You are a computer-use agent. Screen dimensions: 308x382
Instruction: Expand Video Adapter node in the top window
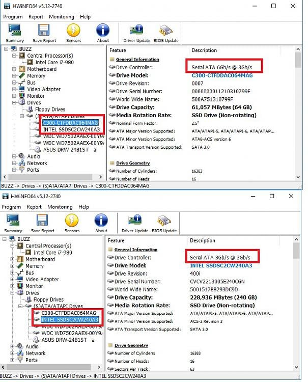pyautogui.click(x=14, y=89)
